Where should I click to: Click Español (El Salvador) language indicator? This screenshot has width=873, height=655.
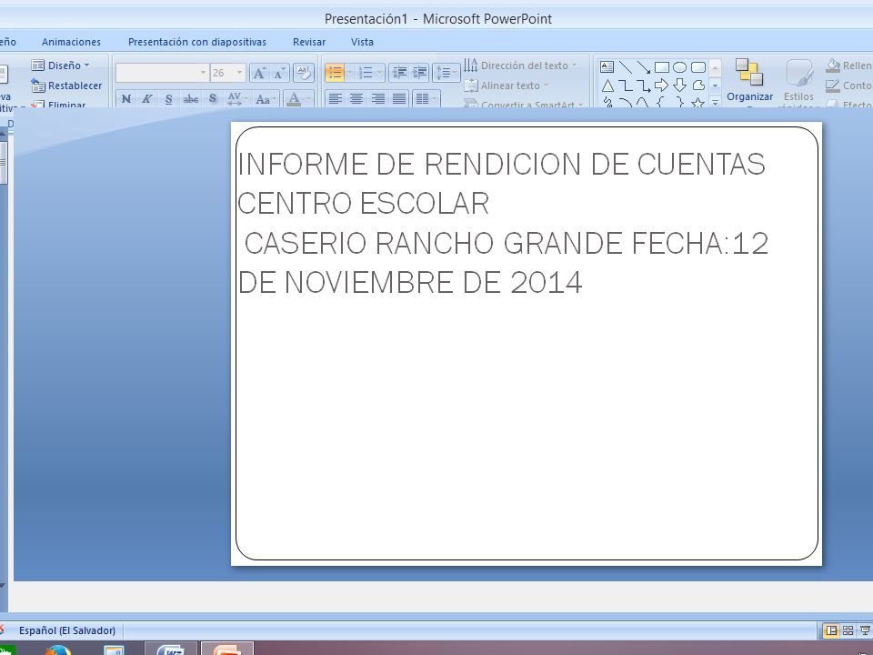point(67,630)
